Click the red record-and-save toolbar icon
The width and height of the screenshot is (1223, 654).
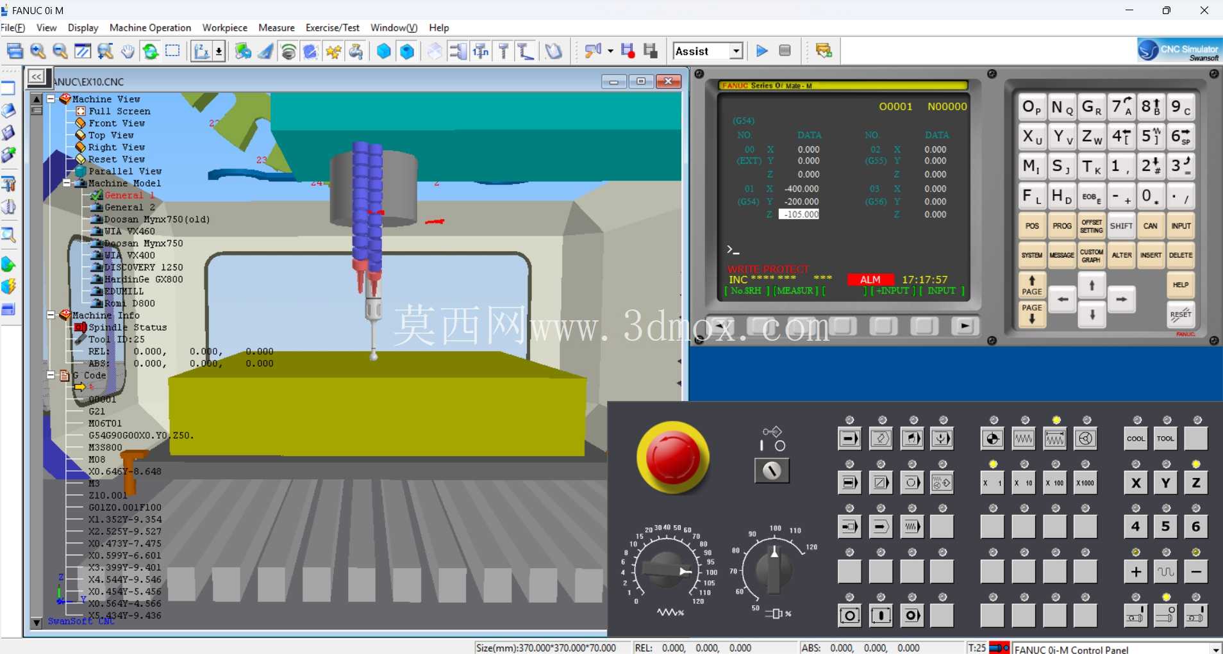(x=628, y=51)
